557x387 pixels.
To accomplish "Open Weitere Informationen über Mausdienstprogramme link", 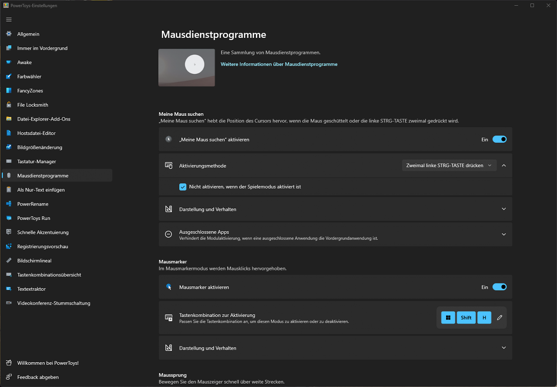I will point(279,64).
